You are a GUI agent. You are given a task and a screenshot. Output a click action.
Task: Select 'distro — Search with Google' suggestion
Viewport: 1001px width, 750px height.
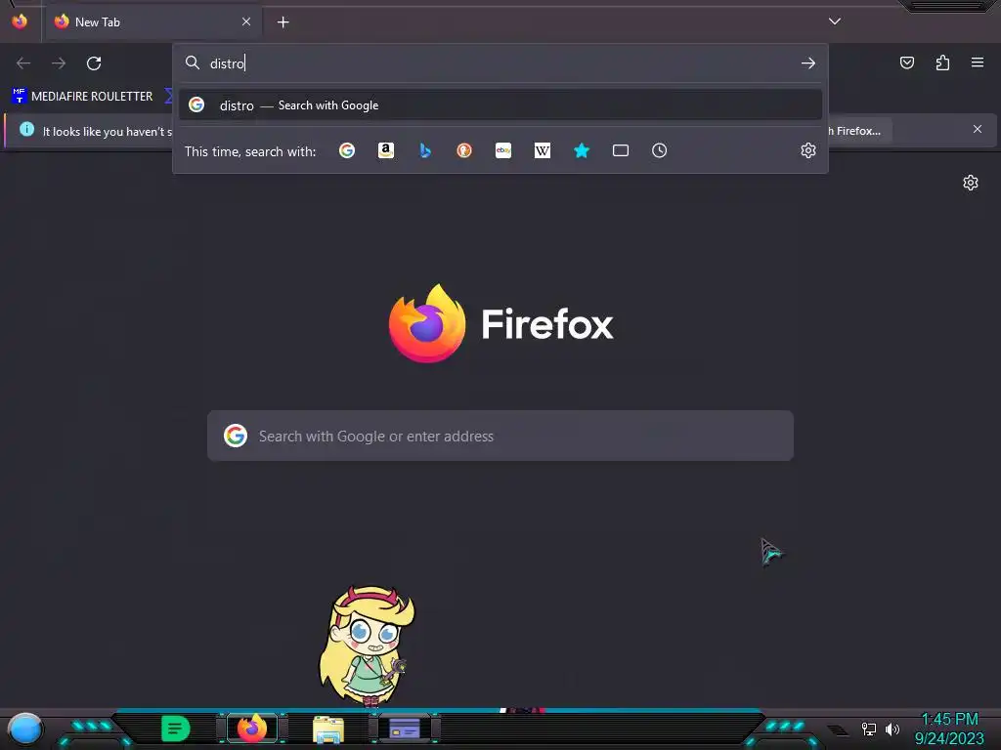(500, 105)
